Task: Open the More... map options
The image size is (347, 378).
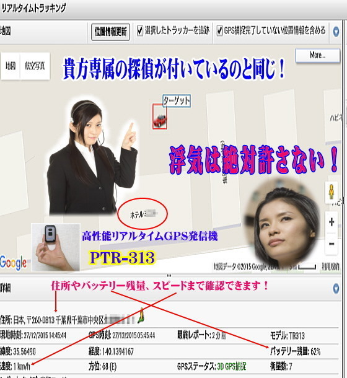Action: click(318, 55)
